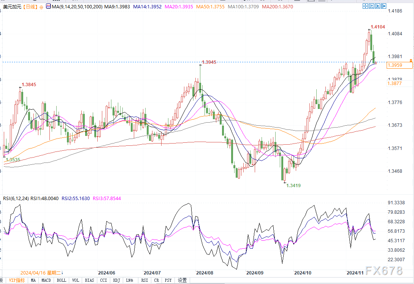Viewport: 414px width, 284px height.
Task: Select the KDJ indicator tab
Action: click(117, 281)
